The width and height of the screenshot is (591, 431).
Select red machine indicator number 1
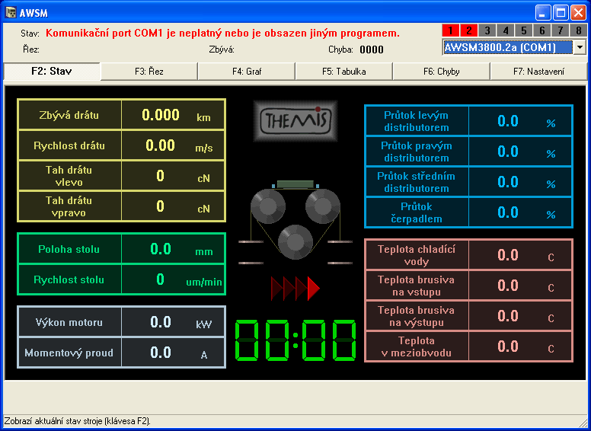[450, 30]
